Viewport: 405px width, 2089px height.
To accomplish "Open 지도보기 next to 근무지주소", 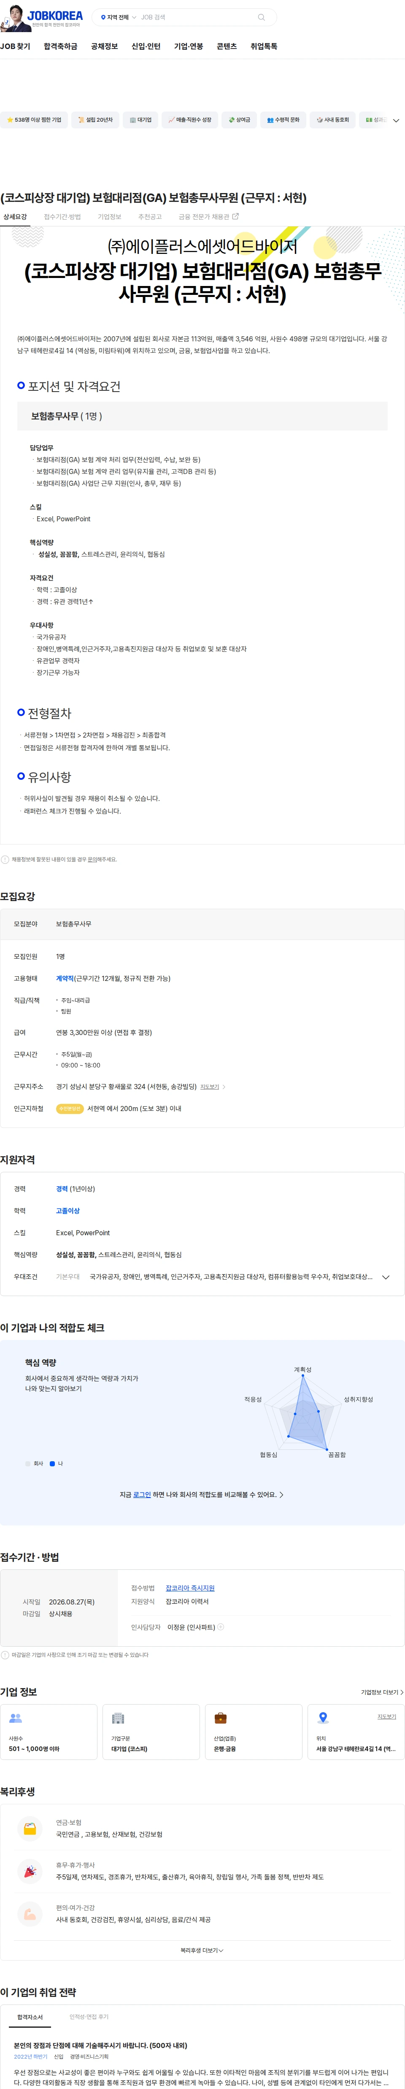I will tap(210, 1087).
